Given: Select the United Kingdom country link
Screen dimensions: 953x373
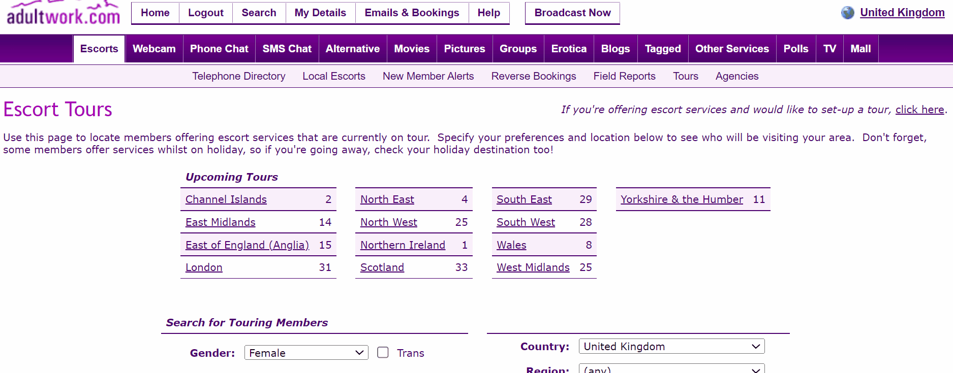Looking at the screenshot, I should pyautogui.click(x=902, y=13).
